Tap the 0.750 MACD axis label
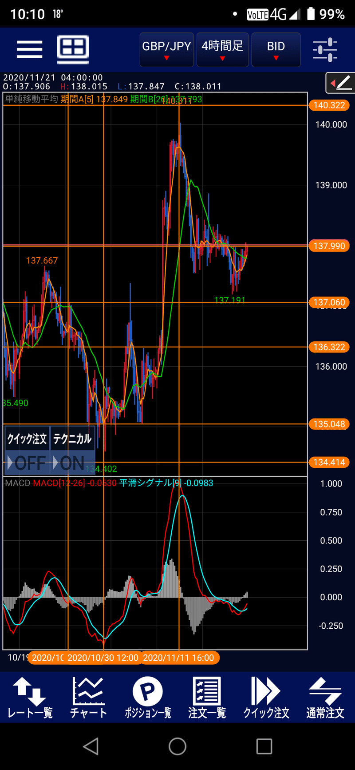This screenshot has height=770, width=355. click(x=331, y=512)
